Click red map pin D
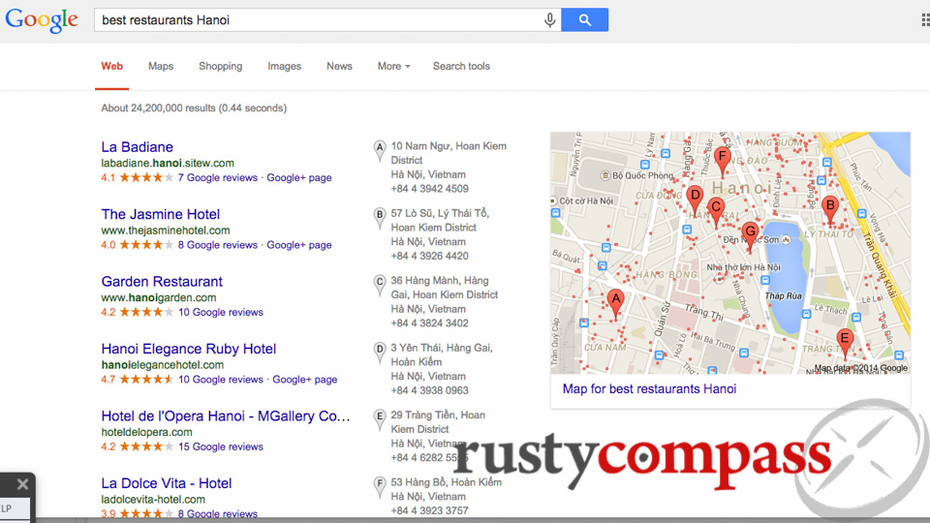930x523 pixels. (x=696, y=200)
